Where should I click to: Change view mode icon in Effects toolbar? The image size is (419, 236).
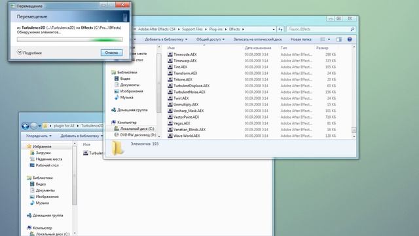point(323,39)
